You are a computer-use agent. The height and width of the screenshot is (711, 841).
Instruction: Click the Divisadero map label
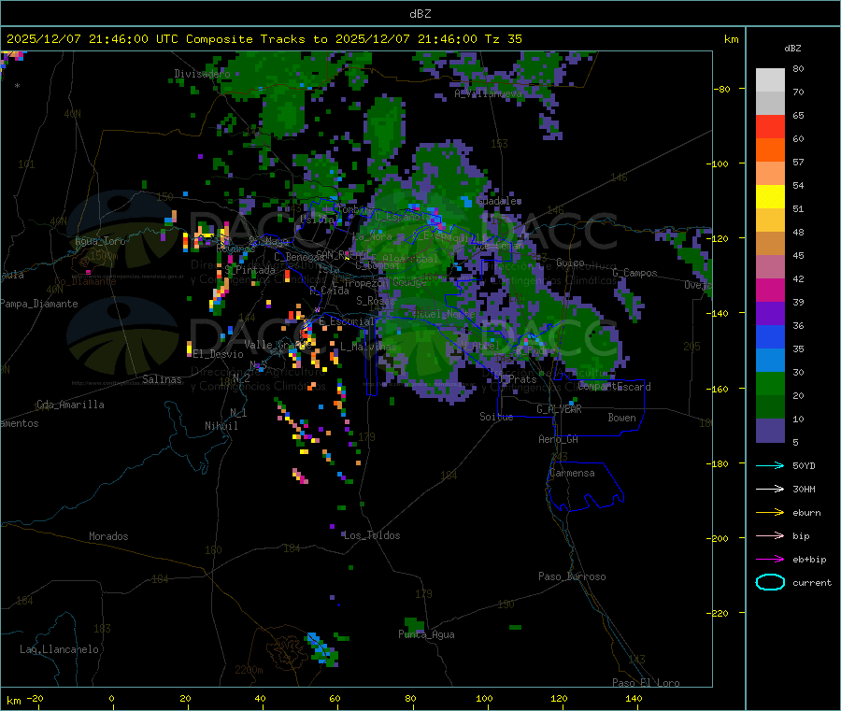tap(202, 74)
